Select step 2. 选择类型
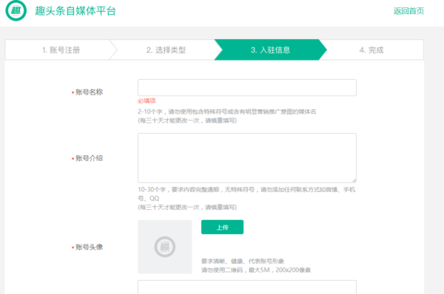444x294 pixels. click(166, 50)
